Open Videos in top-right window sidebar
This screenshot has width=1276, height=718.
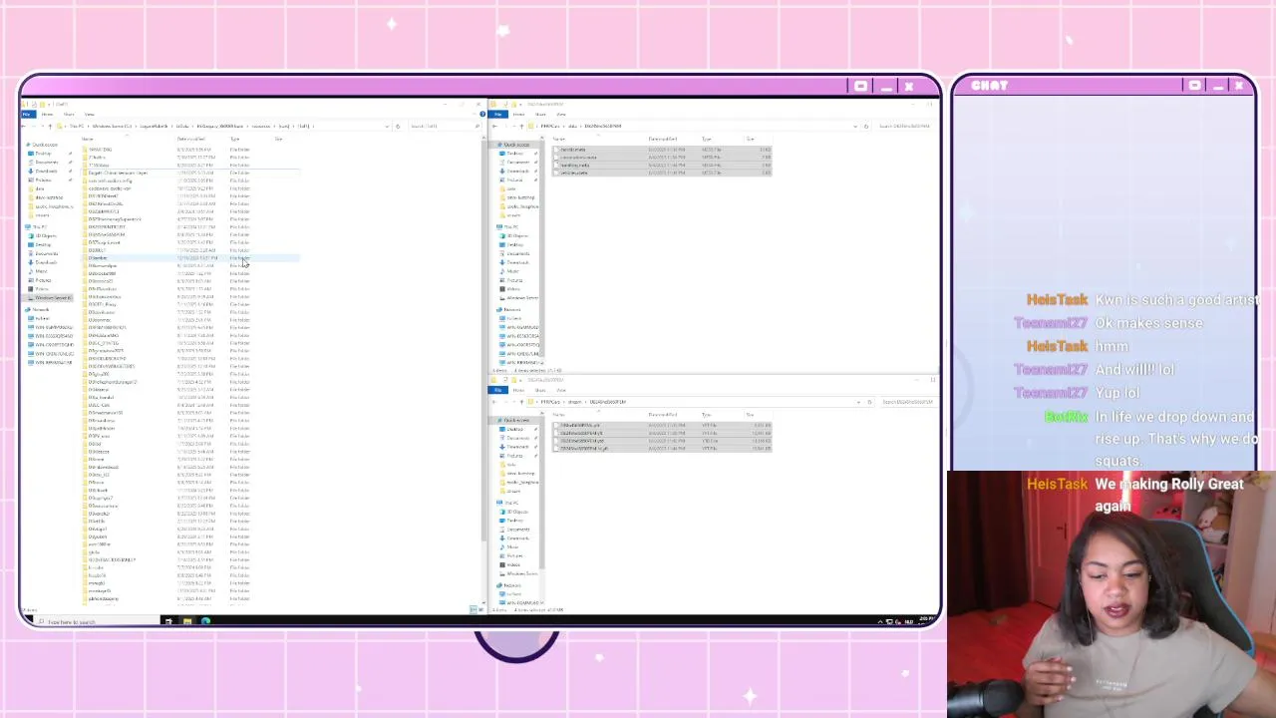tap(512, 289)
